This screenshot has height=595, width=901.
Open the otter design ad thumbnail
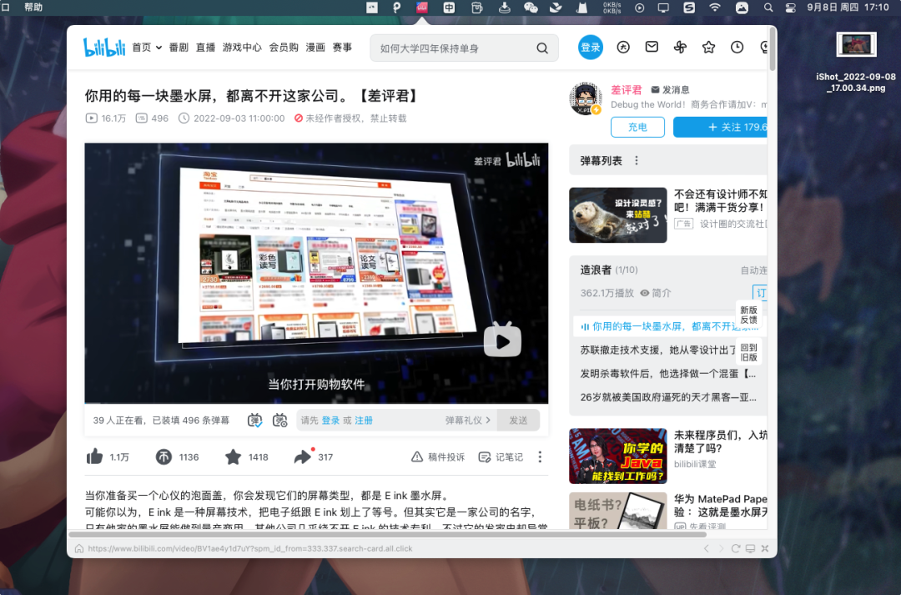pyautogui.click(x=617, y=215)
